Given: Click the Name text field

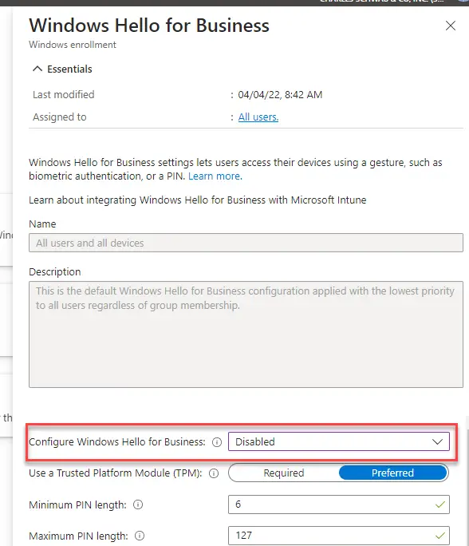Looking at the screenshot, I should 246,243.
